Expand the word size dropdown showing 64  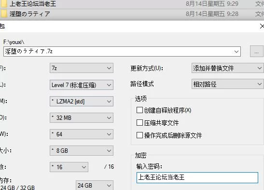coord(82,134)
